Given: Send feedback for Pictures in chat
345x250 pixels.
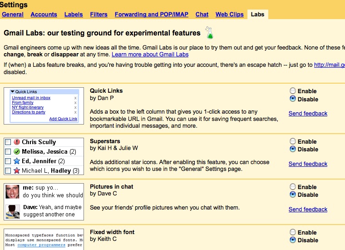Looking at the screenshot, I should click(x=308, y=209).
